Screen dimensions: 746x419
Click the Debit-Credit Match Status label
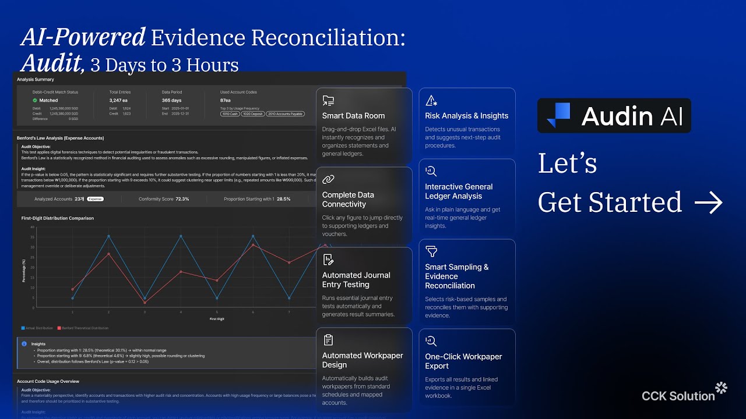pos(55,92)
